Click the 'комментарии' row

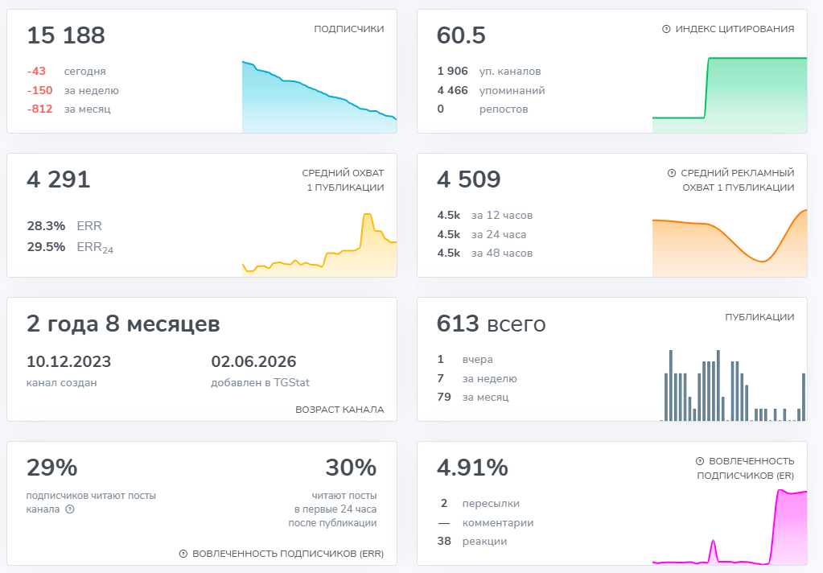(486, 523)
